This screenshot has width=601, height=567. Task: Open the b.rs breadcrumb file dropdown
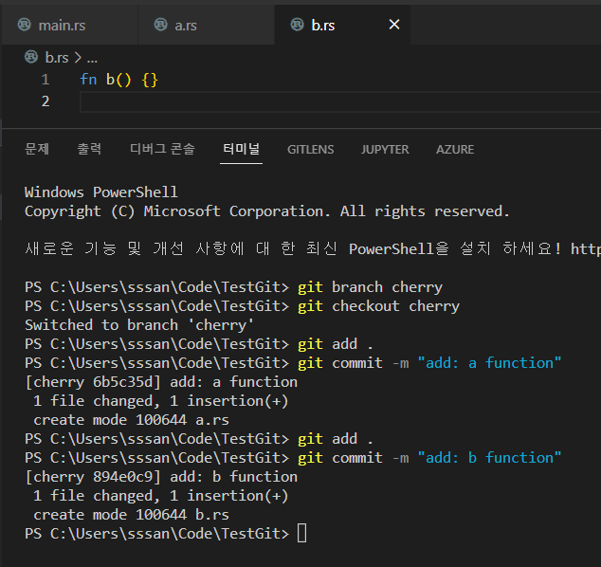pos(56,58)
